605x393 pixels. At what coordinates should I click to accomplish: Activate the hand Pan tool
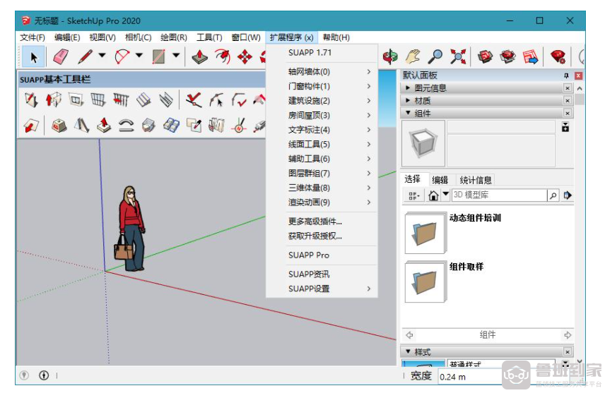[413, 56]
